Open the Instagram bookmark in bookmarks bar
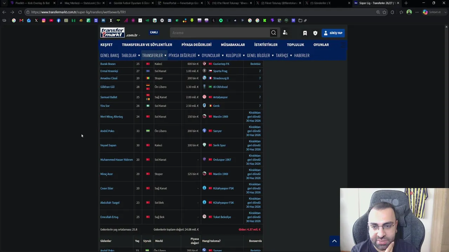 pyautogui.click(x=43, y=20)
